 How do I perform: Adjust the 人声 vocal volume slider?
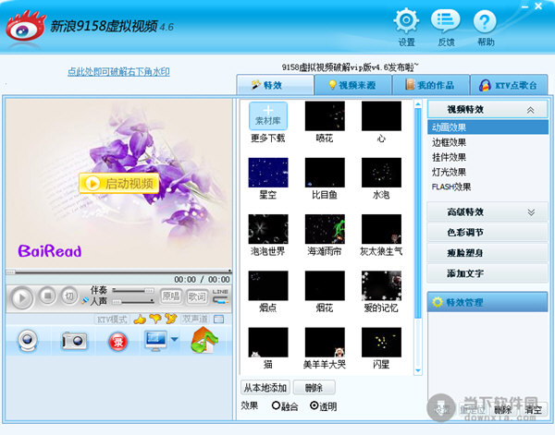(132, 301)
